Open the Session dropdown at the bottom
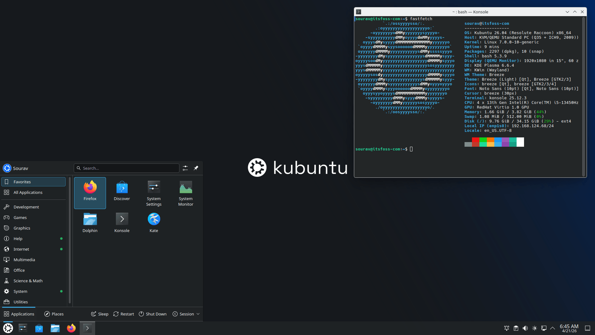 tap(186, 314)
